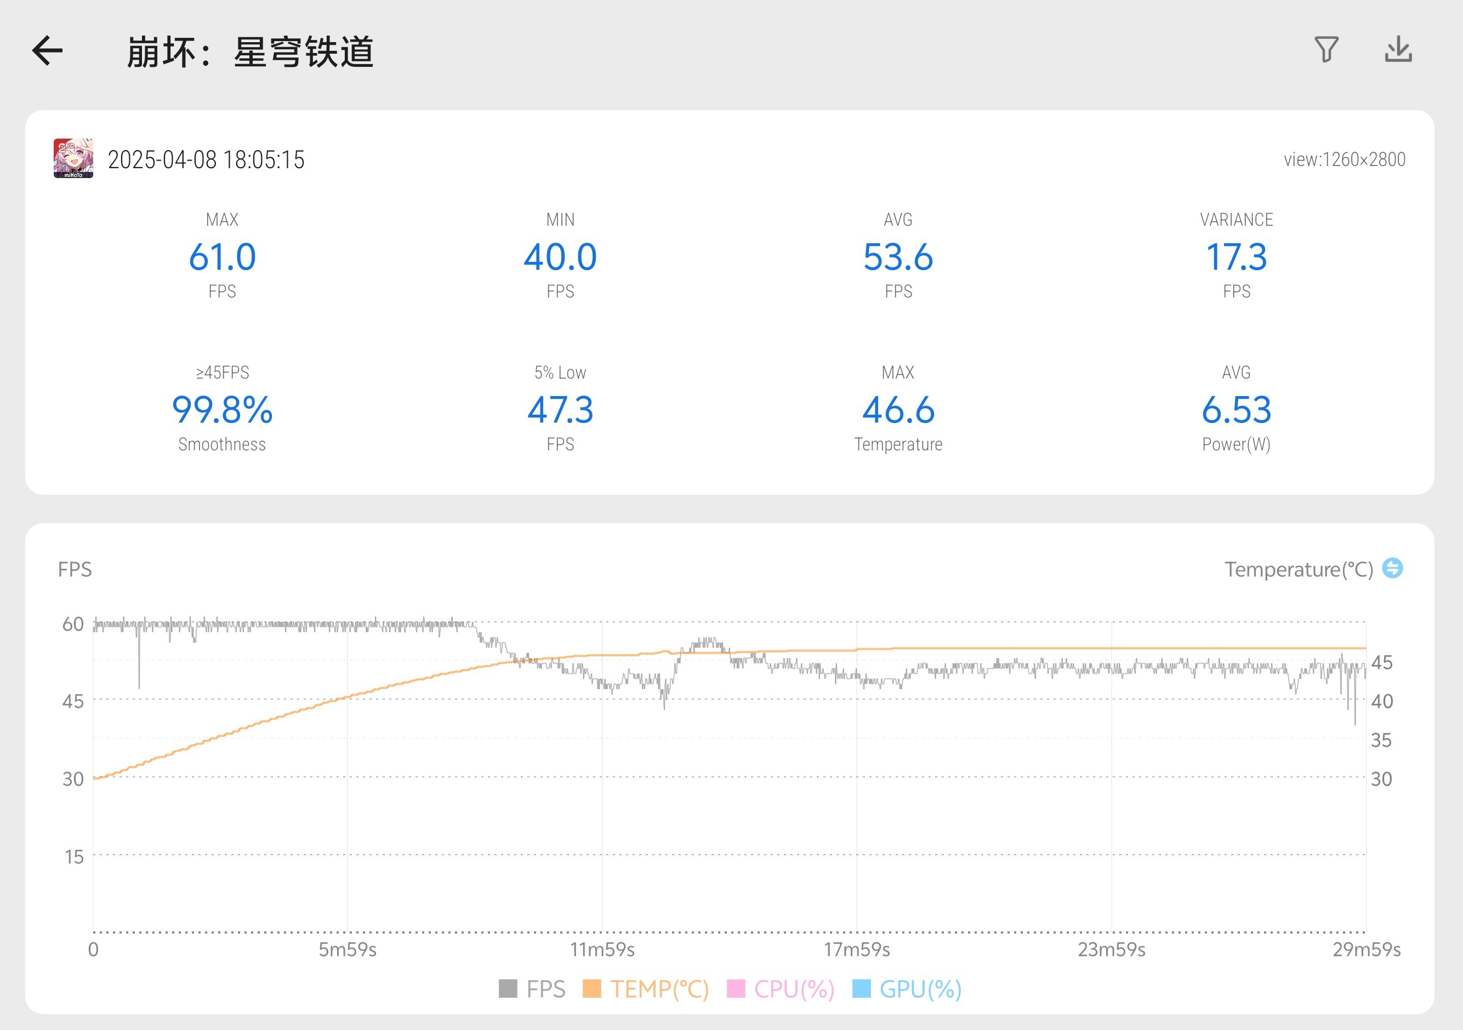1463x1030 pixels.
Task: Toggle the TEMP(℃) legend series
Action: pyautogui.click(x=646, y=988)
